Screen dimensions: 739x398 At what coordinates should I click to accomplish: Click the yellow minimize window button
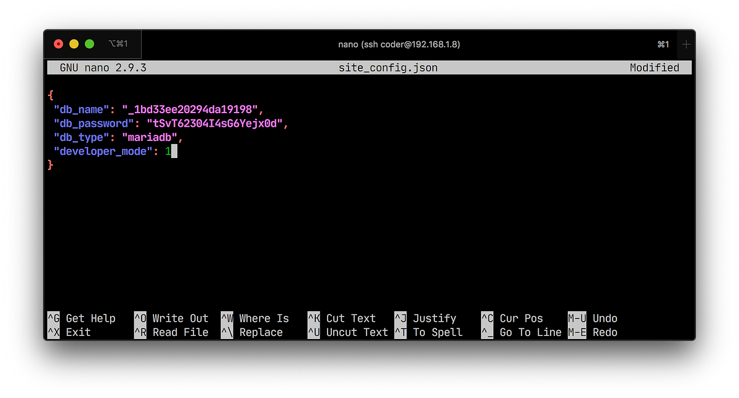pos(74,44)
